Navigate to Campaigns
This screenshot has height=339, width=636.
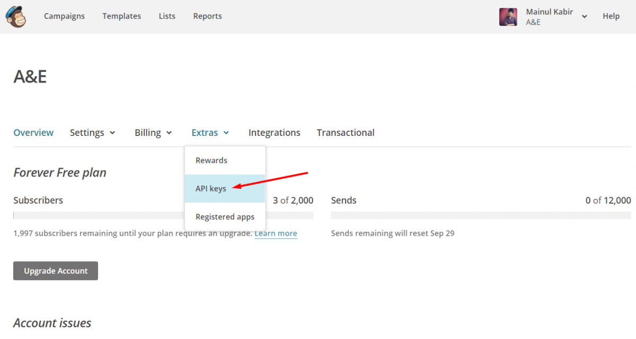click(64, 16)
